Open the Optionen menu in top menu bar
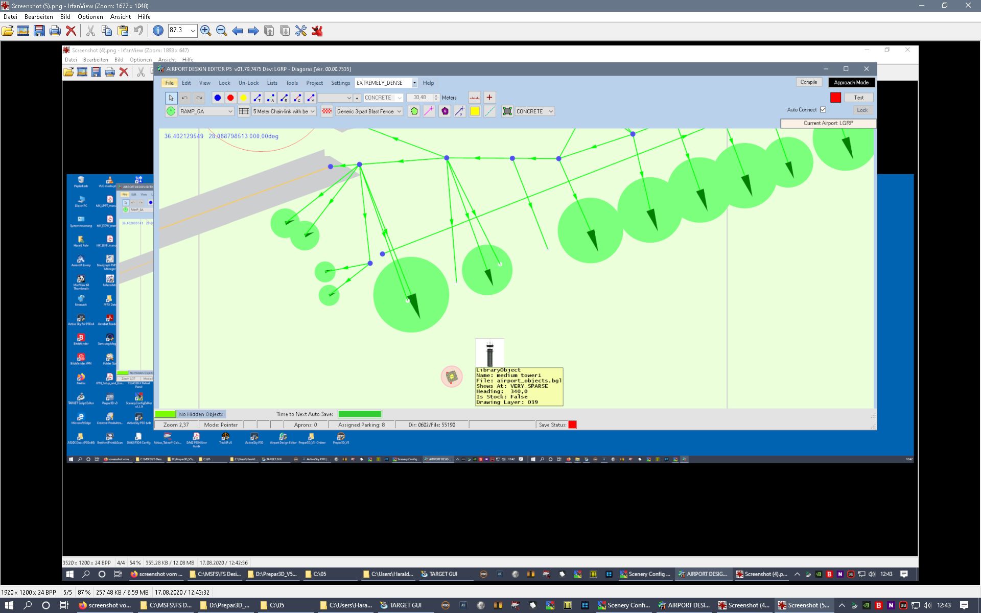 (90, 17)
